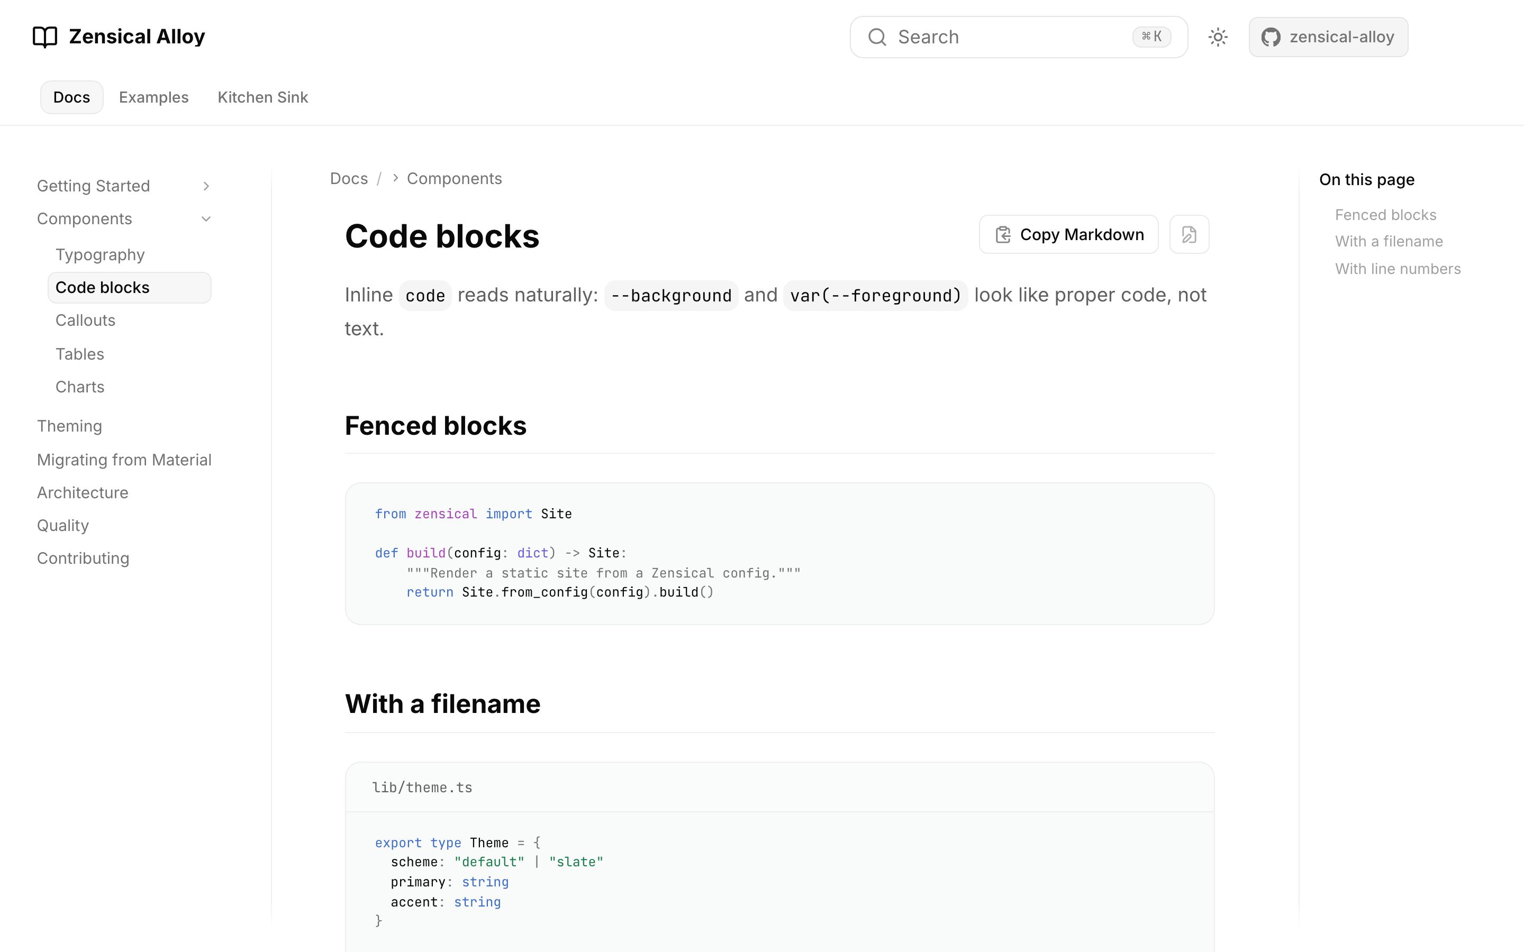The image size is (1524, 952).
Task: Jump to Fenced blocks in table of contents
Action: [1385, 215]
